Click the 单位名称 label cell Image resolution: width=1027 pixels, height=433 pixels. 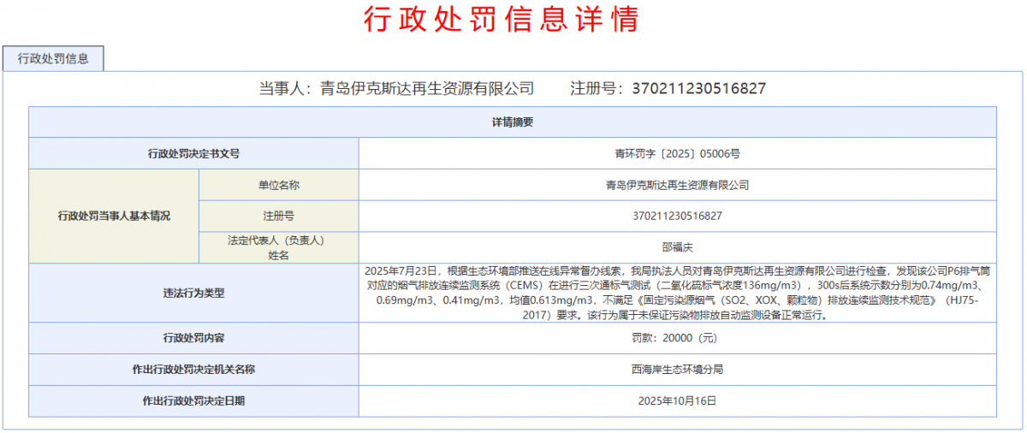point(278,185)
